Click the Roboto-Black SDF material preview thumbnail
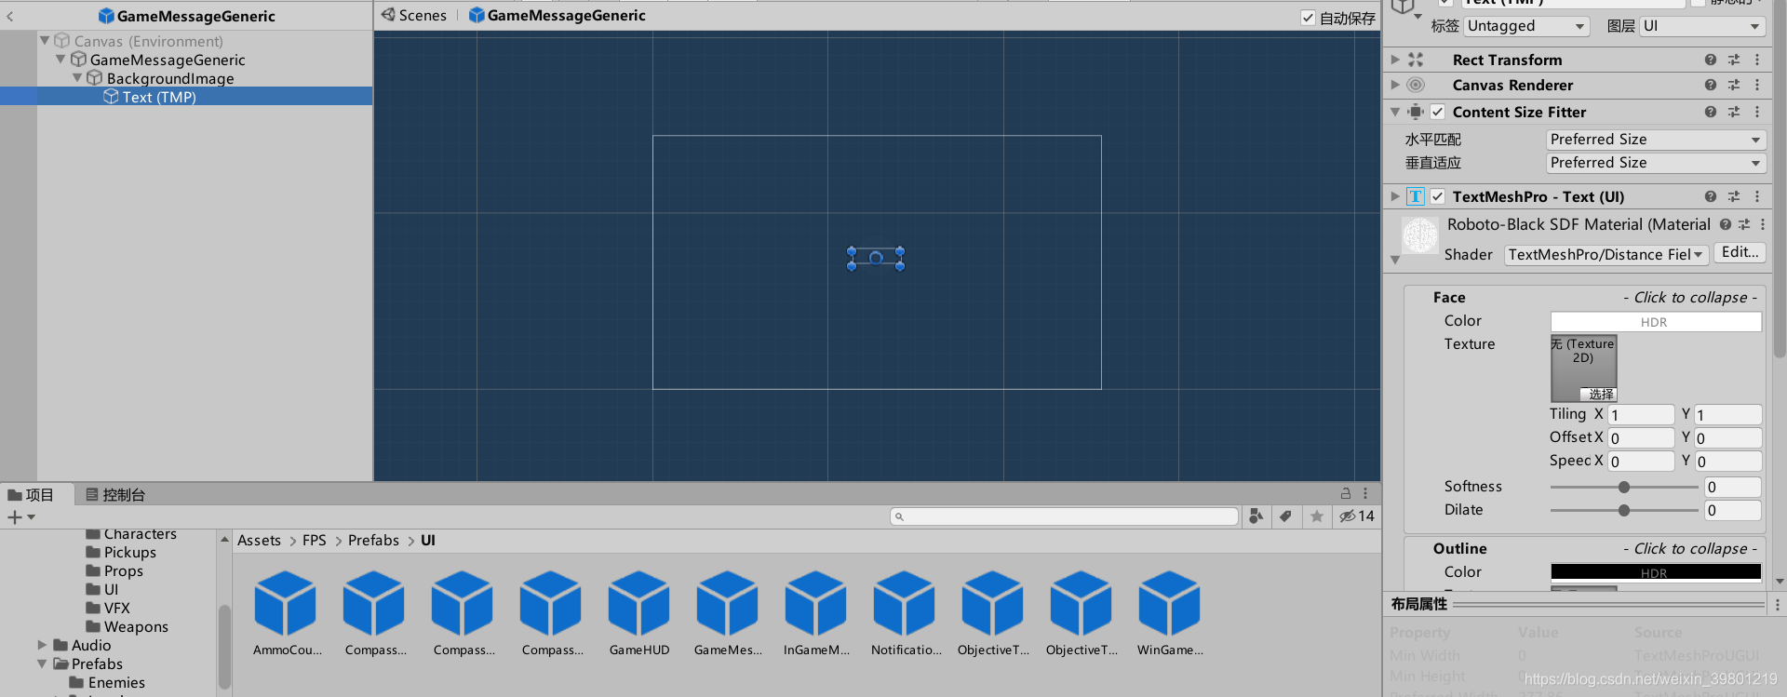Screen dimensions: 1787x697 coord(1420,235)
